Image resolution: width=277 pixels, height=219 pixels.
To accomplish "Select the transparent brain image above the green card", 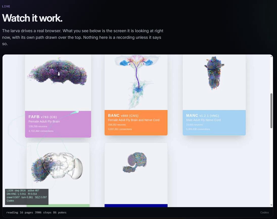I will pos(57,167).
